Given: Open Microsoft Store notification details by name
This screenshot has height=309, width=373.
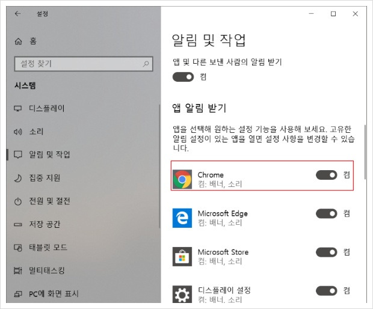Looking at the screenshot, I should 223,252.
